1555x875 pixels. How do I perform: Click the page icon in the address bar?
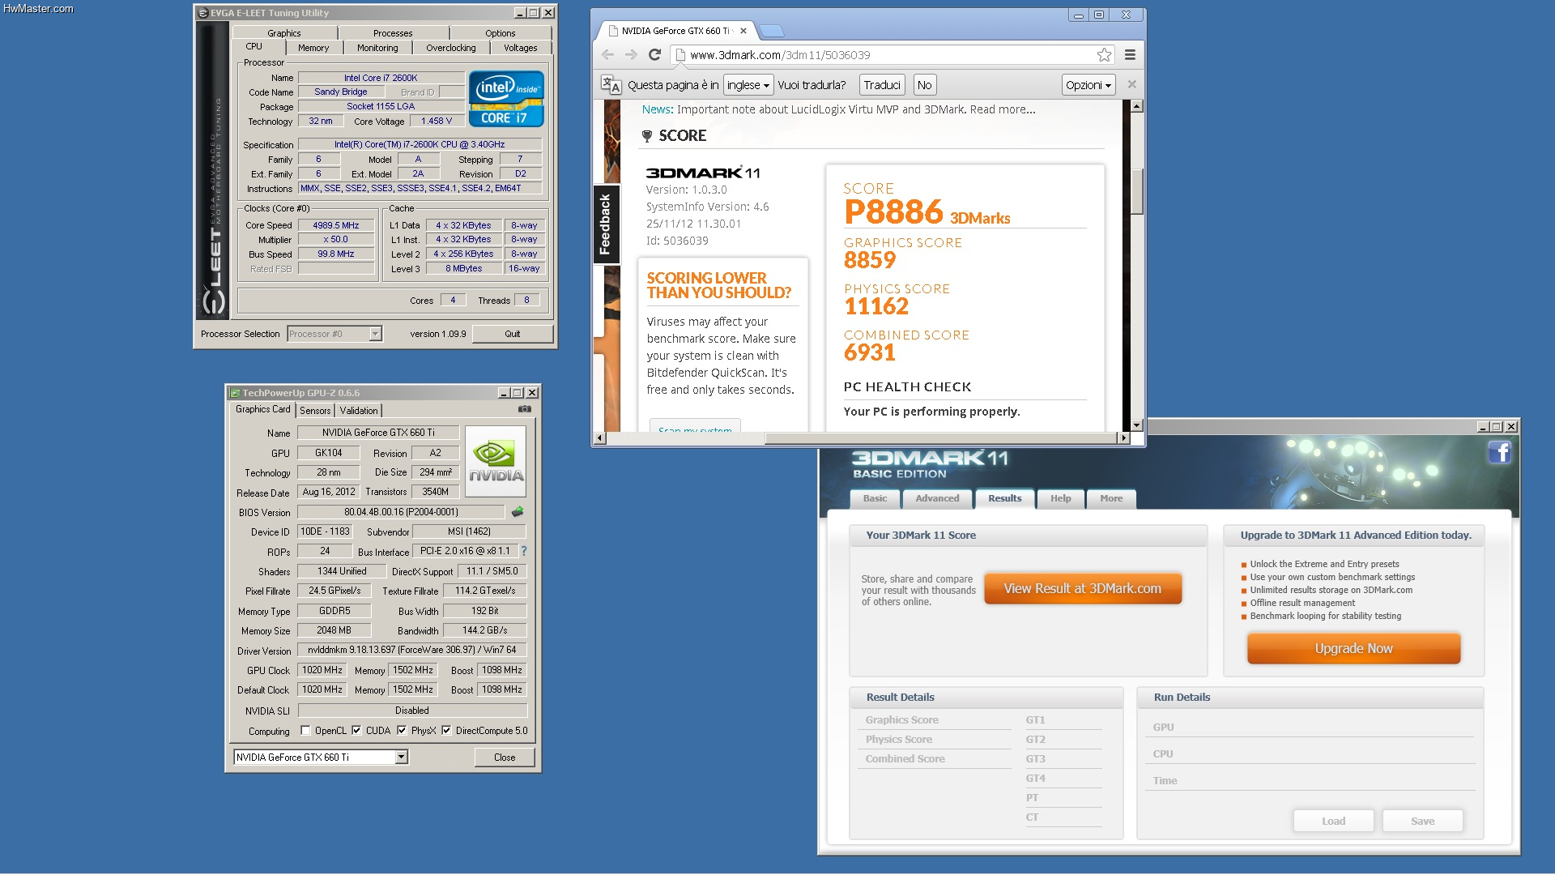click(680, 55)
